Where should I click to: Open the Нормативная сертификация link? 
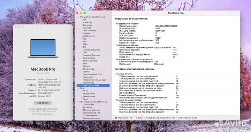(x=43, y=109)
